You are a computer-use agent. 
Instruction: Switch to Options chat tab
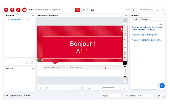click(145, 19)
